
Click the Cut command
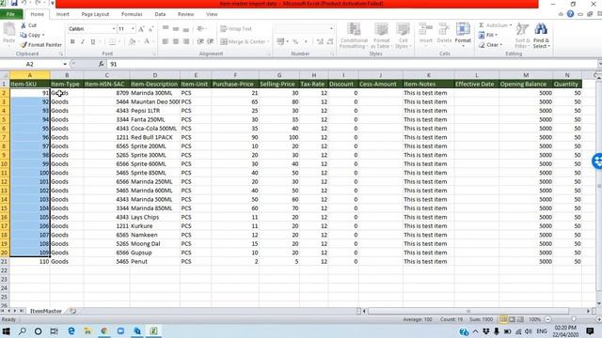point(29,25)
